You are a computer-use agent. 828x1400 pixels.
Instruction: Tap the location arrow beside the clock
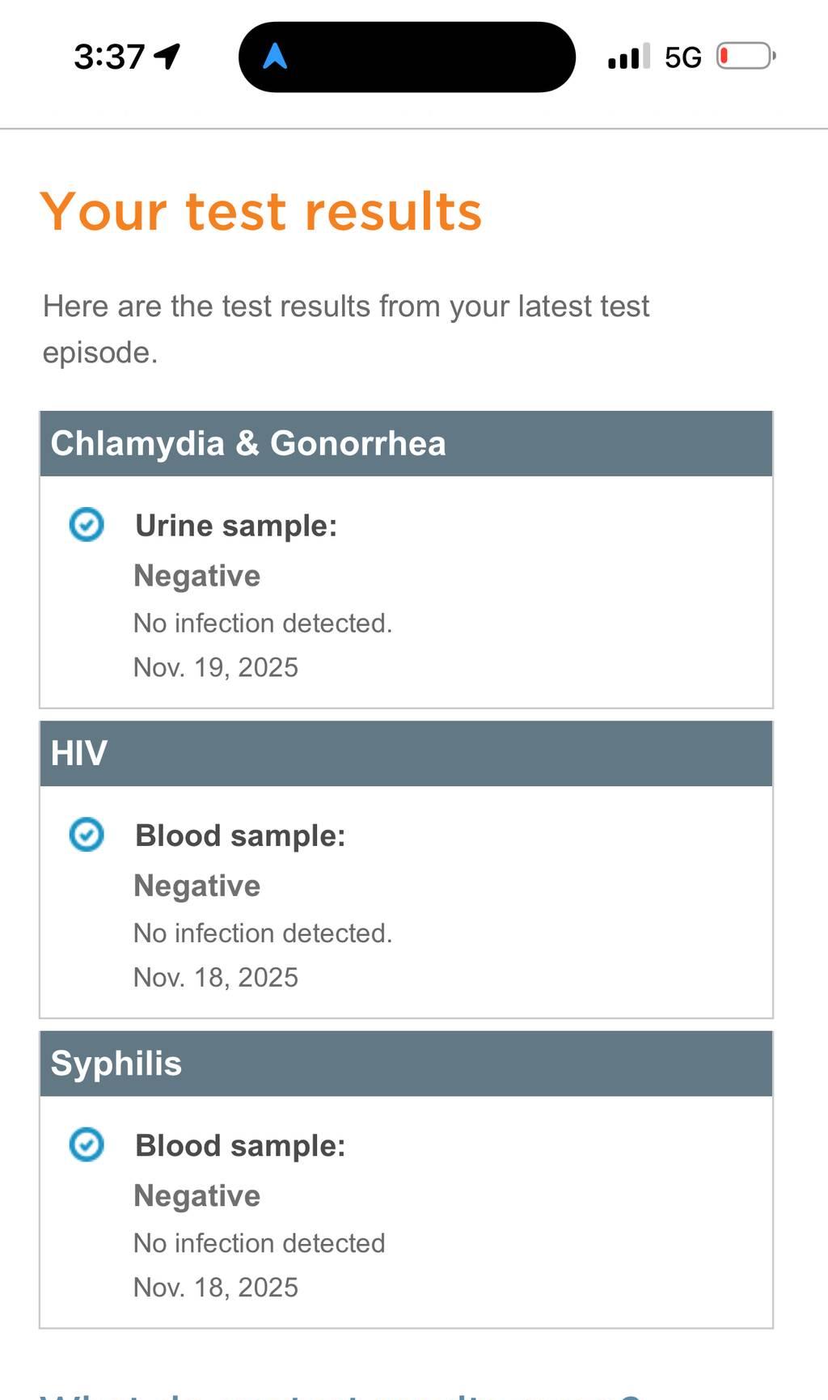coord(167,57)
